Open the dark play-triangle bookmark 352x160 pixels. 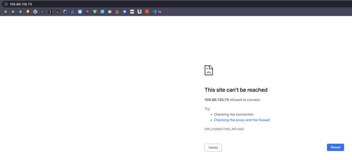(x=43, y=12)
